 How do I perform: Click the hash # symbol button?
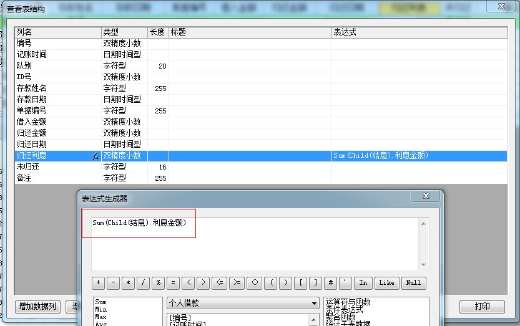pyautogui.click(x=331, y=282)
